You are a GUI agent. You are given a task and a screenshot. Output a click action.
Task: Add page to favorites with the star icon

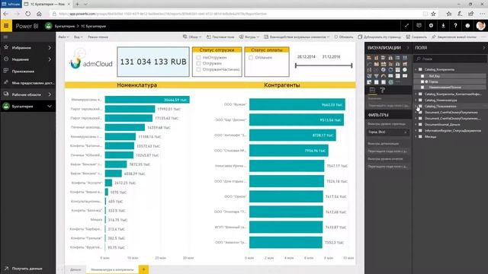click(433, 14)
